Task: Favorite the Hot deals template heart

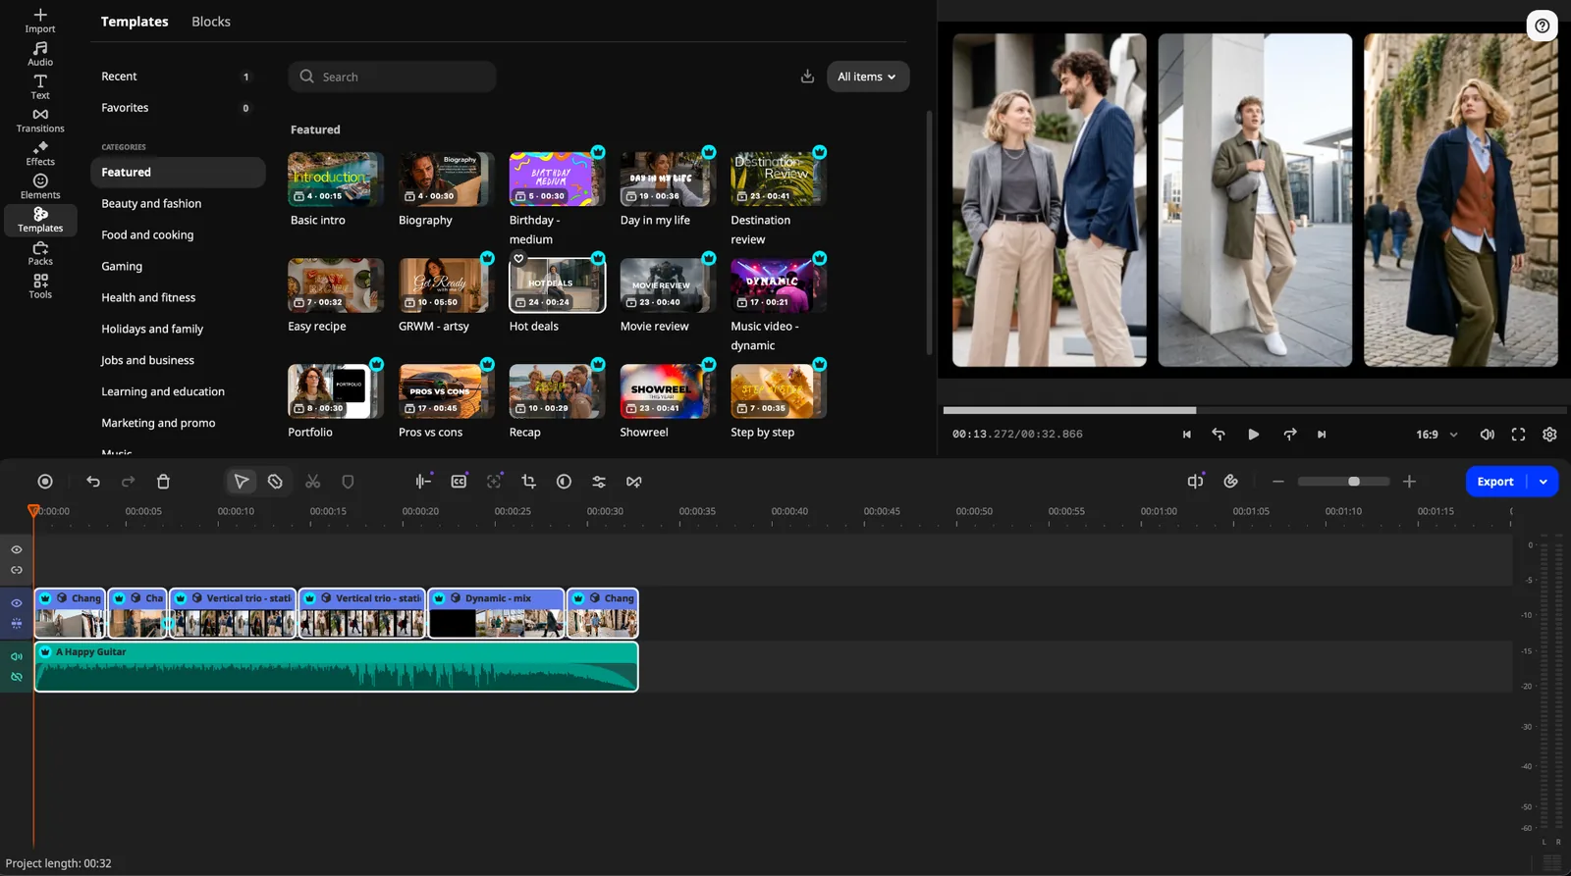Action: pyautogui.click(x=518, y=259)
